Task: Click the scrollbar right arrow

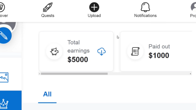Action: 191,74
